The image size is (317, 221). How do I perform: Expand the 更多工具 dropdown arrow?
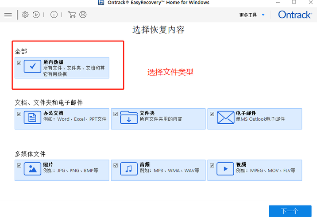pos(263,15)
